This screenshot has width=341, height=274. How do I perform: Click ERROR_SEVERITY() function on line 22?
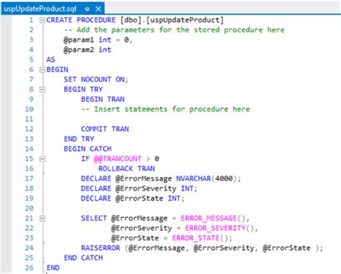219,228
